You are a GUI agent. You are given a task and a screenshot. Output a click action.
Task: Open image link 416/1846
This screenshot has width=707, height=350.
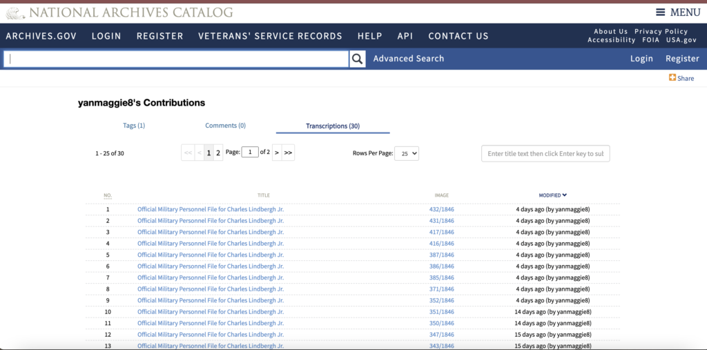click(441, 244)
